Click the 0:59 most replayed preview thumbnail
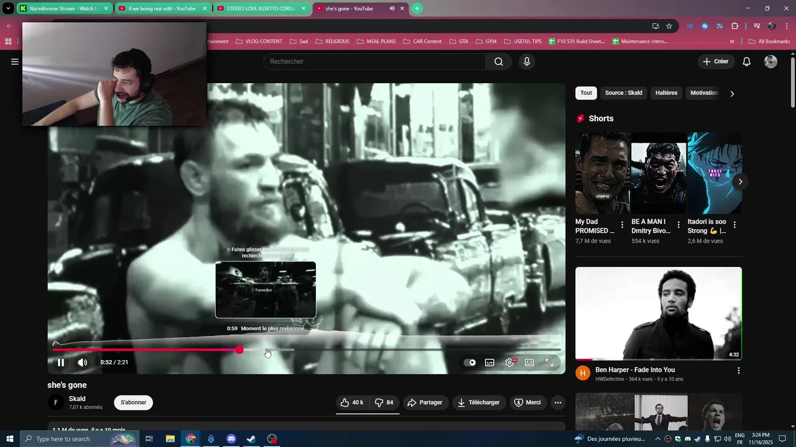This screenshot has width=796, height=447. coord(266,290)
